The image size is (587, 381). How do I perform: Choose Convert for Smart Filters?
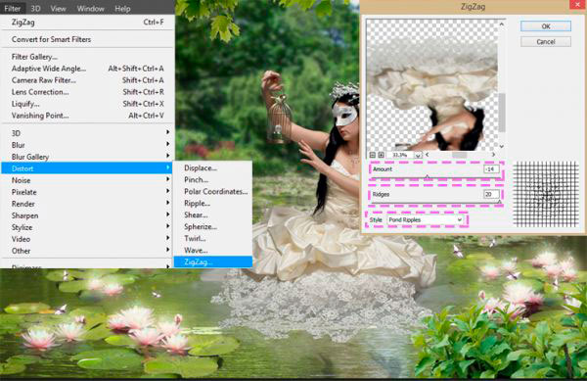pyautogui.click(x=86, y=39)
